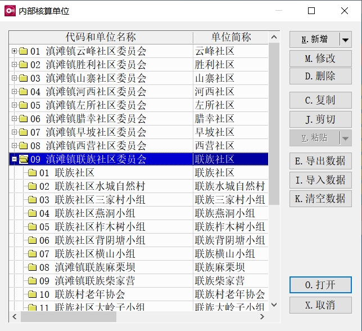Open the dropdown arrow next to N.新增

pos(345,40)
